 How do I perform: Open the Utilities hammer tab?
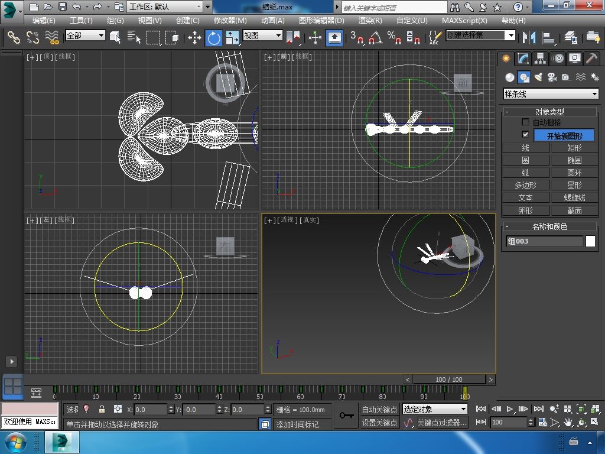tap(592, 59)
